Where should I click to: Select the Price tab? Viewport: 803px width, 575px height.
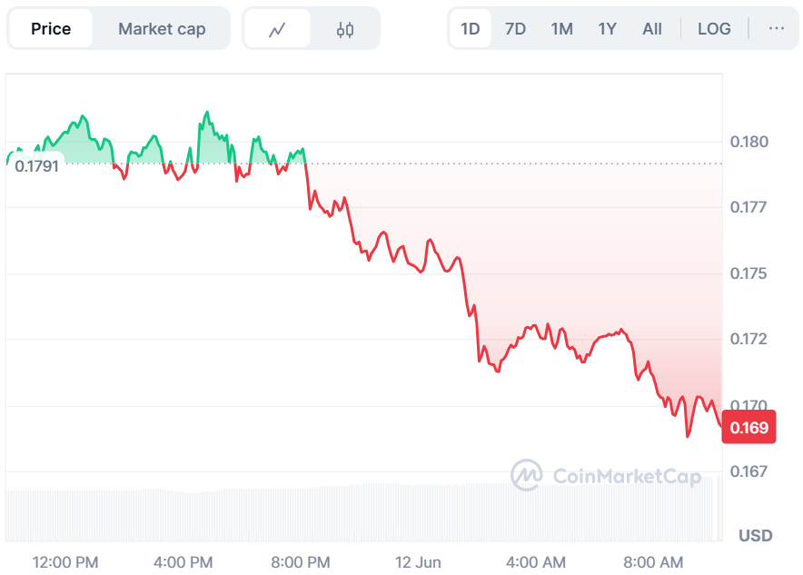[51, 29]
